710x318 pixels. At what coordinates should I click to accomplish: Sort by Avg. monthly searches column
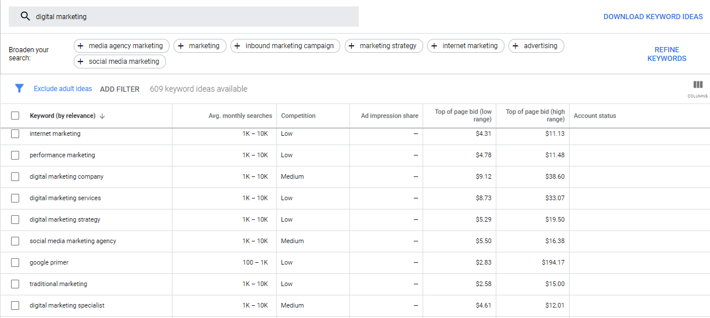(240, 116)
